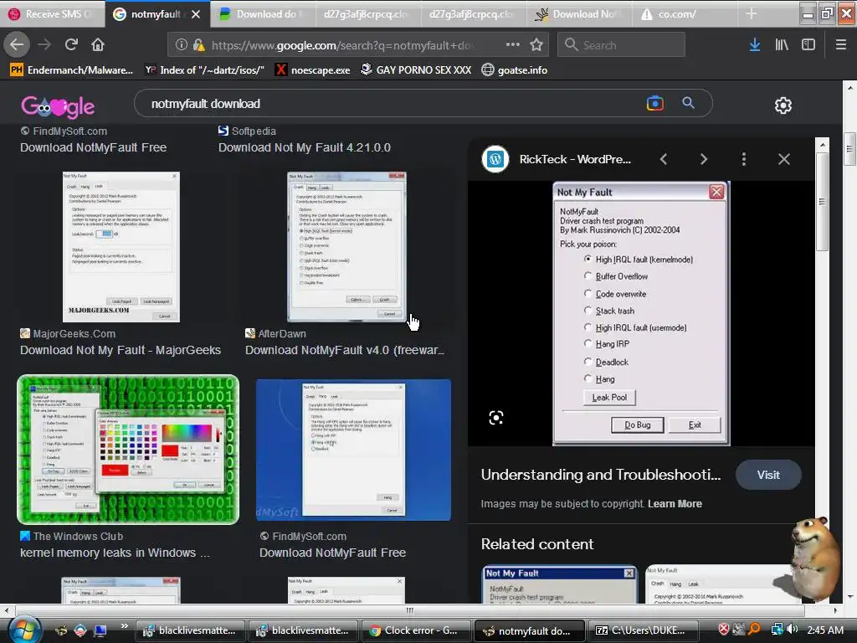Open the AfterDawn NotMyFault v4.0 thumbnail
The image size is (857, 643).
pos(346,247)
